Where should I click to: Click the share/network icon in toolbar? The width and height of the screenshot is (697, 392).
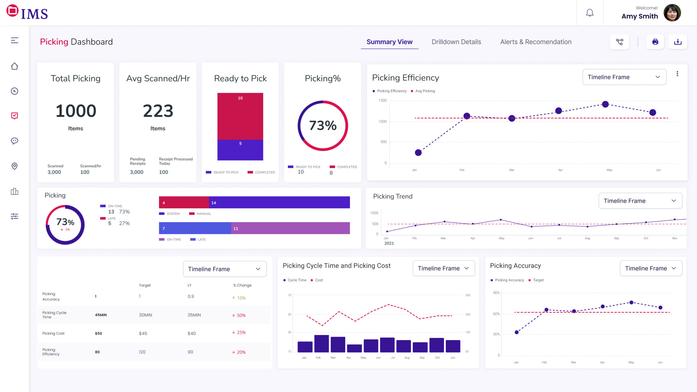point(619,42)
